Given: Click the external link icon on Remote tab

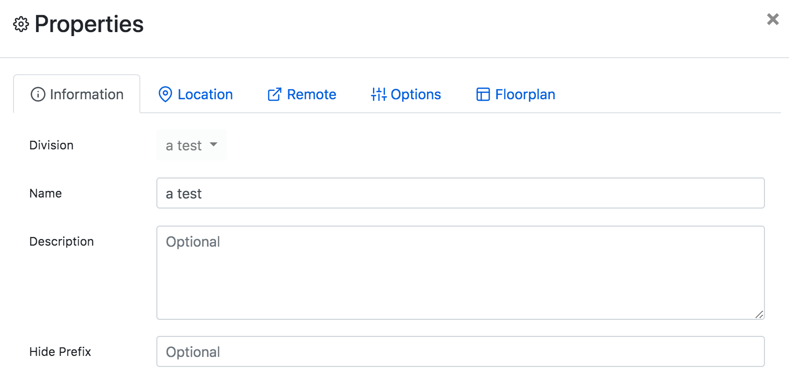Looking at the screenshot, I should (274, 94).
